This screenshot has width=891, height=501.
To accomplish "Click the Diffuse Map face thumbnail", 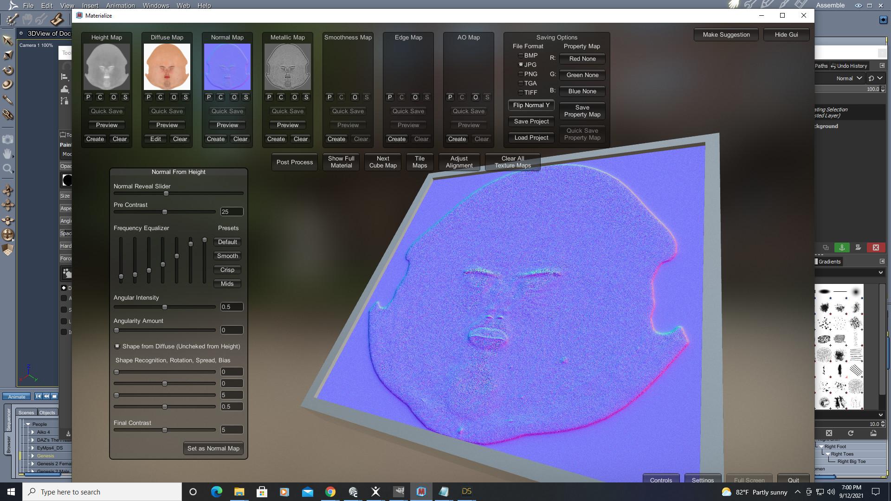I will pyautogui.click(x=167, y=67).
